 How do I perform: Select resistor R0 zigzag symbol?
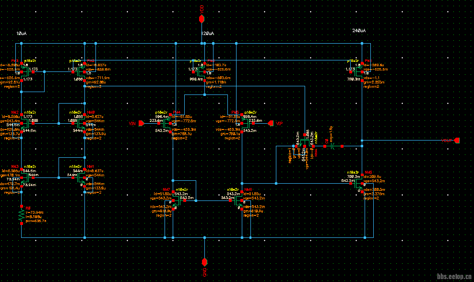pyautogui.click(x=22, y=215)
